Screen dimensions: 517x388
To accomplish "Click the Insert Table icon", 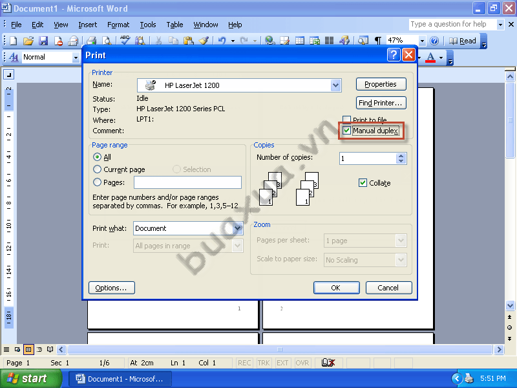I will [x=300, y=41].
